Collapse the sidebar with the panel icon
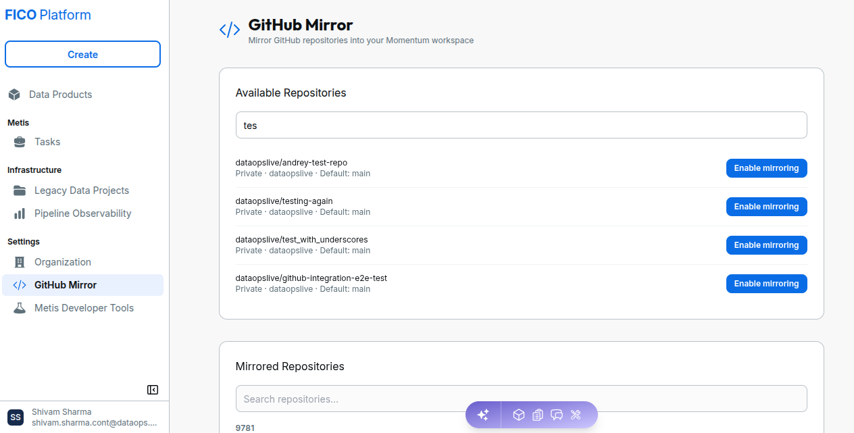 click(x=153, y=390)
